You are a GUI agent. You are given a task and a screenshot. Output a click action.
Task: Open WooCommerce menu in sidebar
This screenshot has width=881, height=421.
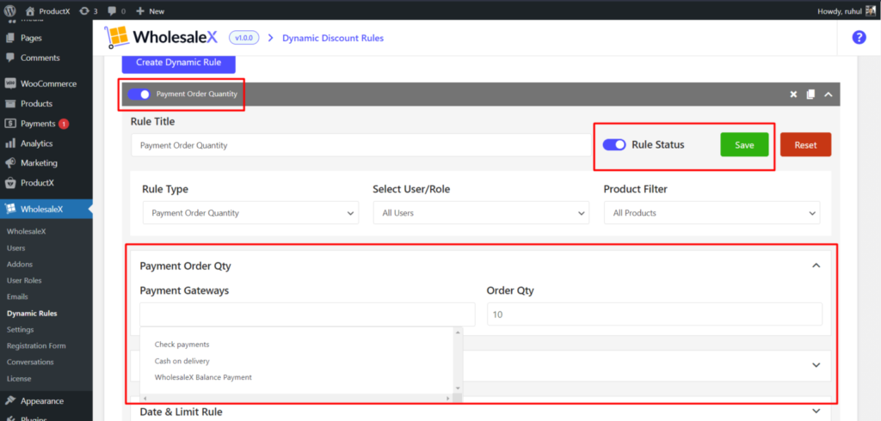(x=46, y=83)
